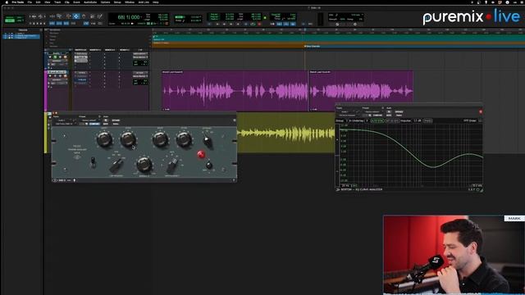
Task: Click the Bandwidth knob on the Pultec
Action: 144,164
